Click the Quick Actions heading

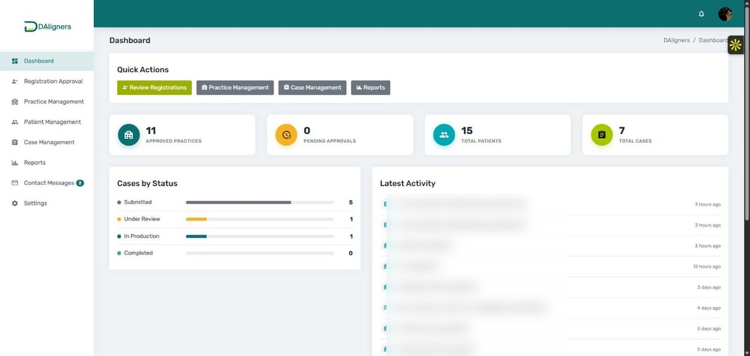pos(143,70)
